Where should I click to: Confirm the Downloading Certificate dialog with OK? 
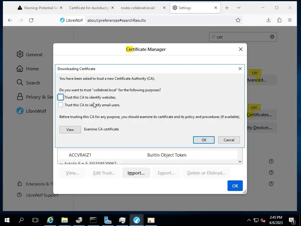point(204,140)
